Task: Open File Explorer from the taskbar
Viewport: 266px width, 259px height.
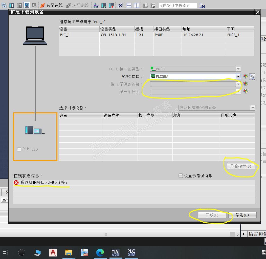Action: [69, 253]
